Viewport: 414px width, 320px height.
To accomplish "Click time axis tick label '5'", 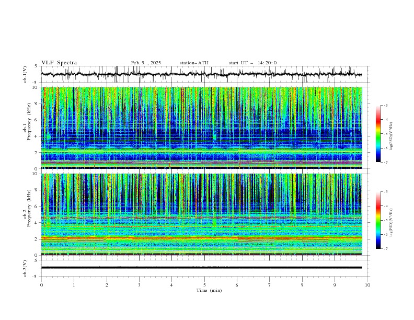I will pos(204,285).
